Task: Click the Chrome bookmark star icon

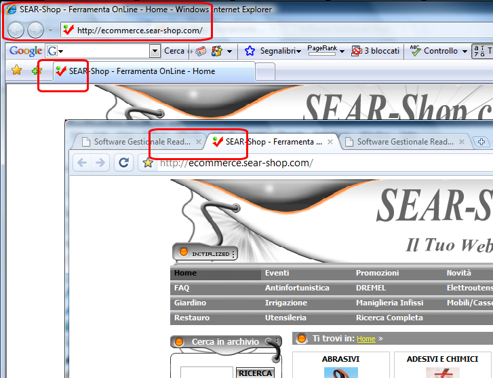Action: [x=148, y=163]
